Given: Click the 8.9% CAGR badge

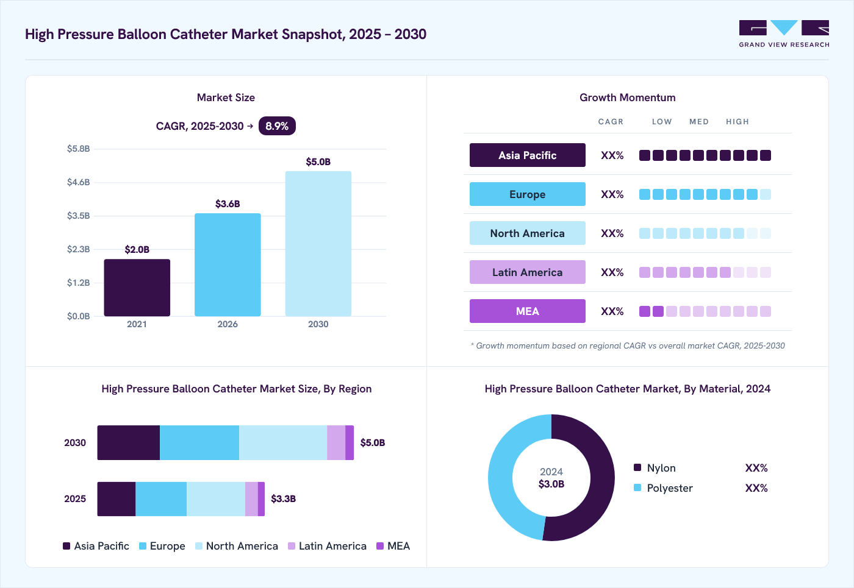Looking at the screenshot, I should coord(277,126).
